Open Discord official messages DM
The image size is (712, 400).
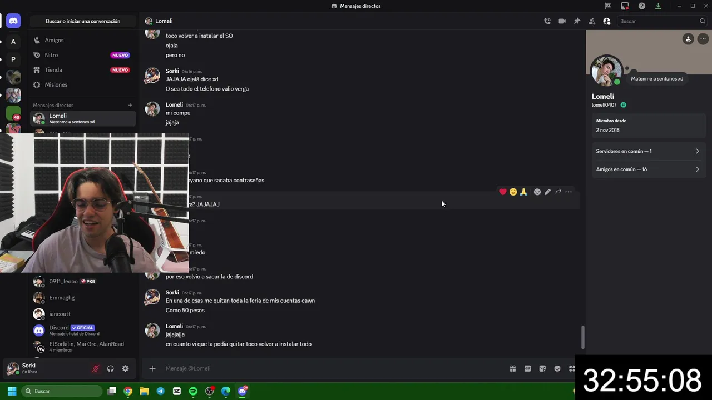click(83, 330)
